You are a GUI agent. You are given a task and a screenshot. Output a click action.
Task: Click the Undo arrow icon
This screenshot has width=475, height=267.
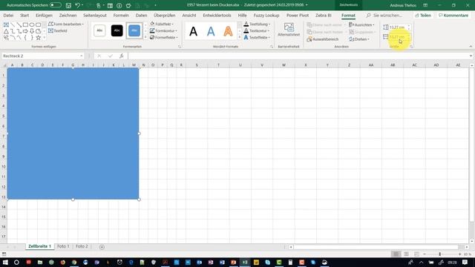point(77,5)
